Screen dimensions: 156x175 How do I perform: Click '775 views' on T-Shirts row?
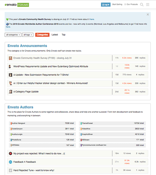[x=127, y=75]
